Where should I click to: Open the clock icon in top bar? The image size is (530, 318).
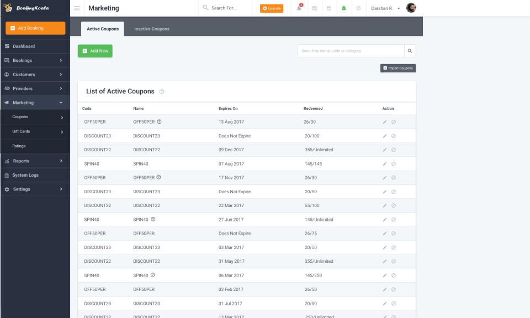coord(358,8)
